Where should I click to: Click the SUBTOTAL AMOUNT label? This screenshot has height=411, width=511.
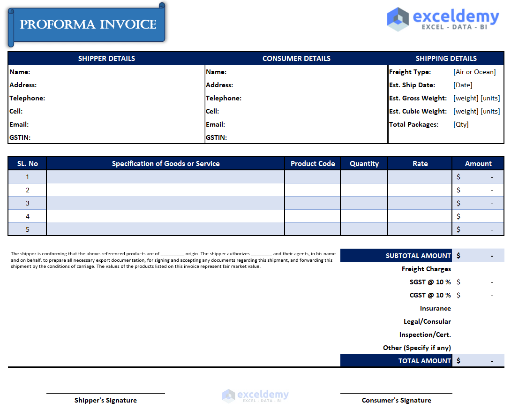point(418,256)
